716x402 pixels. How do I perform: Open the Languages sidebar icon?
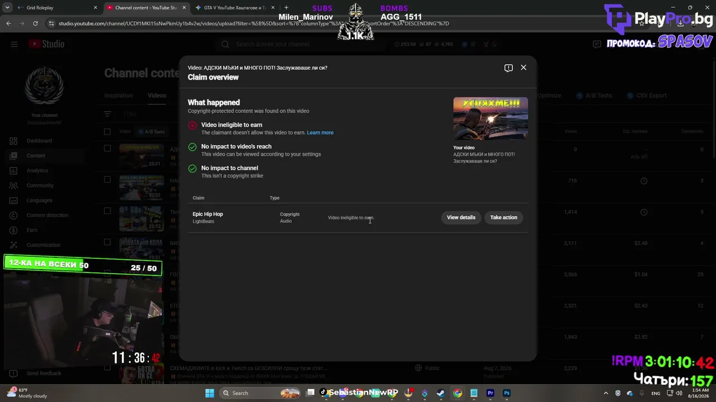(14, 200)
